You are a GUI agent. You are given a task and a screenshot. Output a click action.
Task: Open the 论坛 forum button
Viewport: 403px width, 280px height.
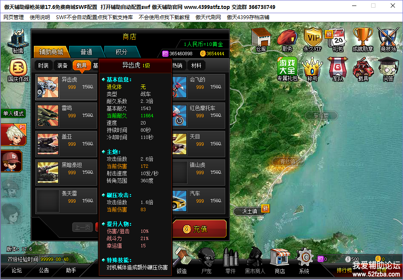17,270
